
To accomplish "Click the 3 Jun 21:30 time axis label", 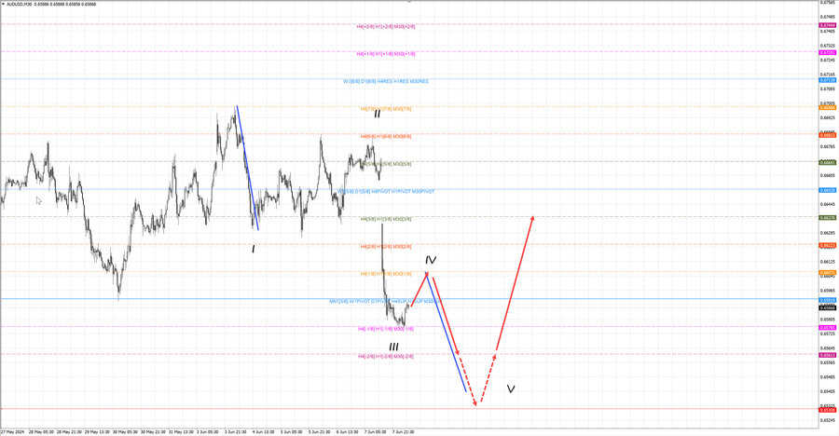I will [x=235, y=431].
